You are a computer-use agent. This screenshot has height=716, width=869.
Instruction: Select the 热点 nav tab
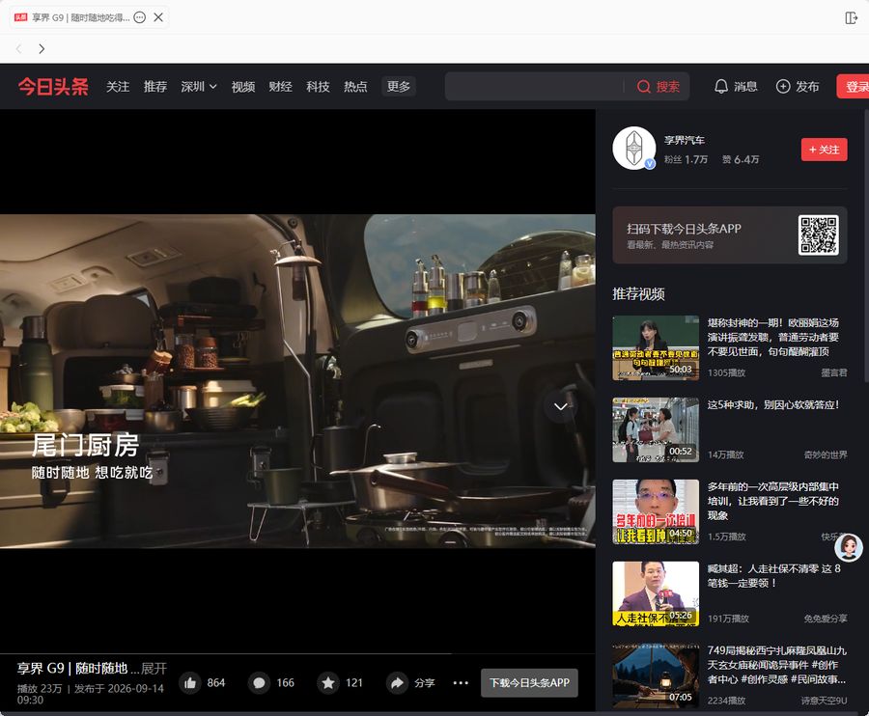tap(355, 87)
